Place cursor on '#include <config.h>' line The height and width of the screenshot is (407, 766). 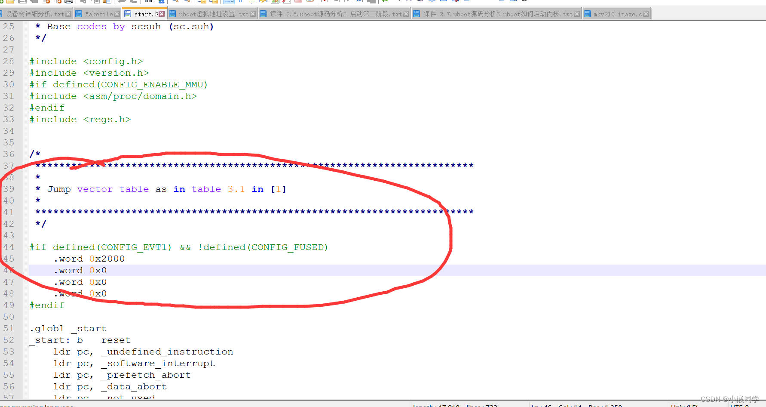(x=86, y=62)
